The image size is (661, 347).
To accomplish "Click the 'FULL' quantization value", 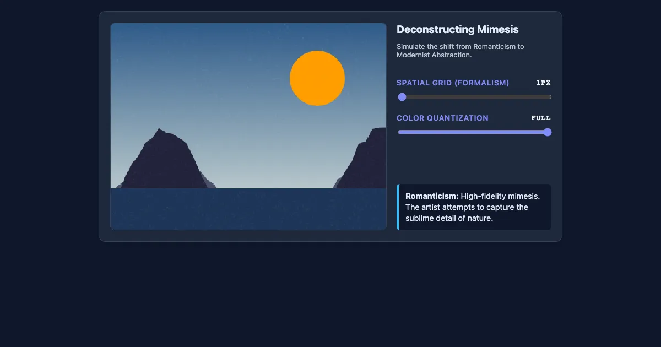I will [x=541, y=118].
